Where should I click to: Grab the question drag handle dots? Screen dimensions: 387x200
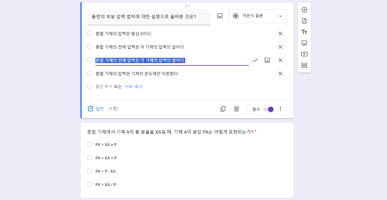[x=187, y=6]
